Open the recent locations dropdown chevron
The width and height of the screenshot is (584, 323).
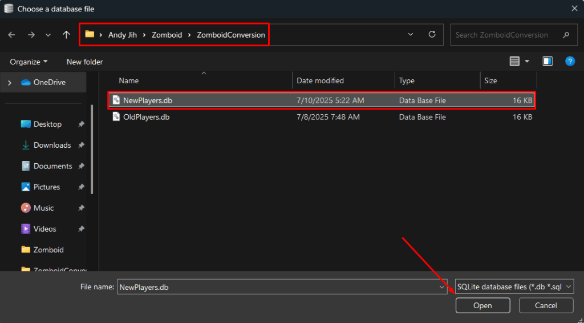tap(48, 35)
